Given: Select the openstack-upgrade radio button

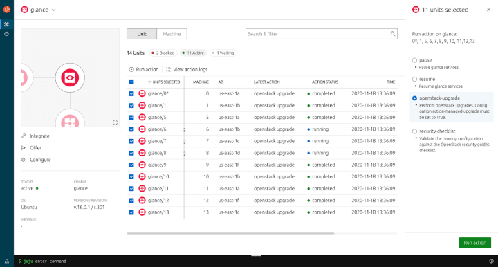Looking at the screenshot, I should (414, 98).
